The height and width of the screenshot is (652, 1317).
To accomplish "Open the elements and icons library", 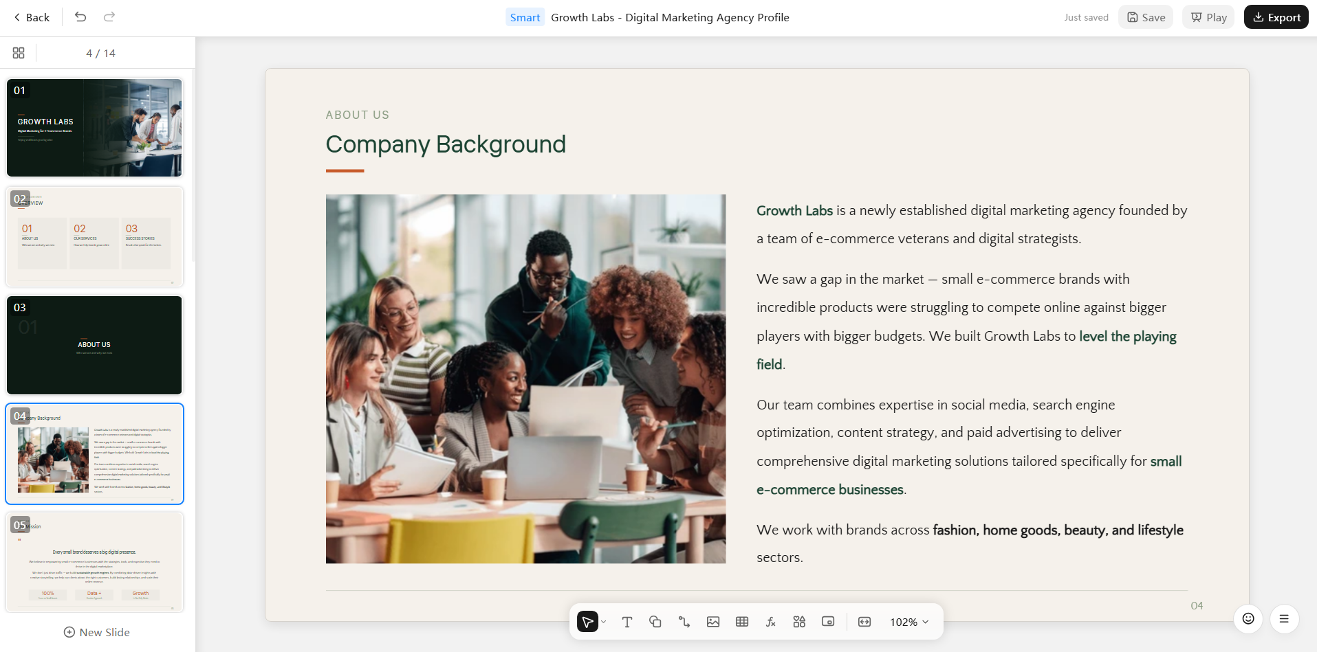I will click(x=799, y=622).
